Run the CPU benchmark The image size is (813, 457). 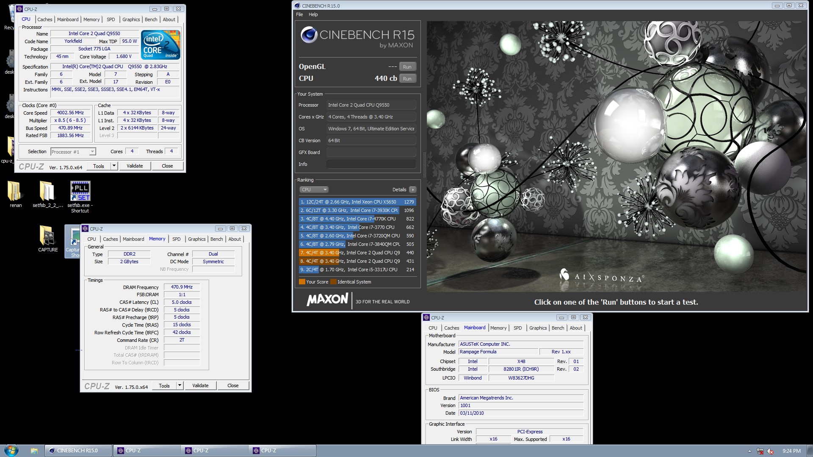tap(407, 79)
